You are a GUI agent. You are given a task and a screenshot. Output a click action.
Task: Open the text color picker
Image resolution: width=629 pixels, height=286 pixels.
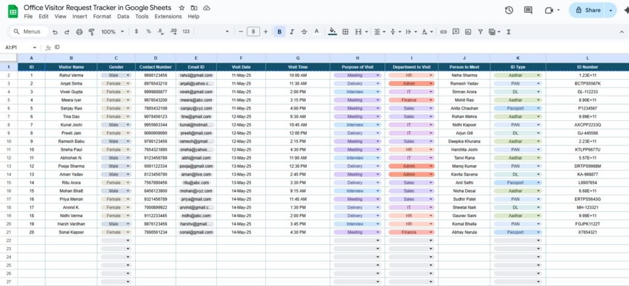tap(316, 32)
